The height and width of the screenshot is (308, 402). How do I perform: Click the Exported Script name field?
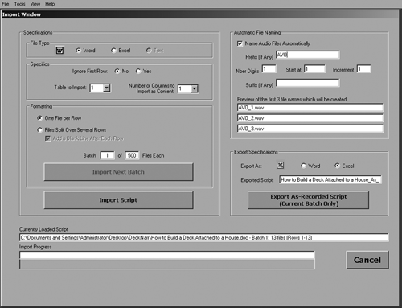point(330,179)
